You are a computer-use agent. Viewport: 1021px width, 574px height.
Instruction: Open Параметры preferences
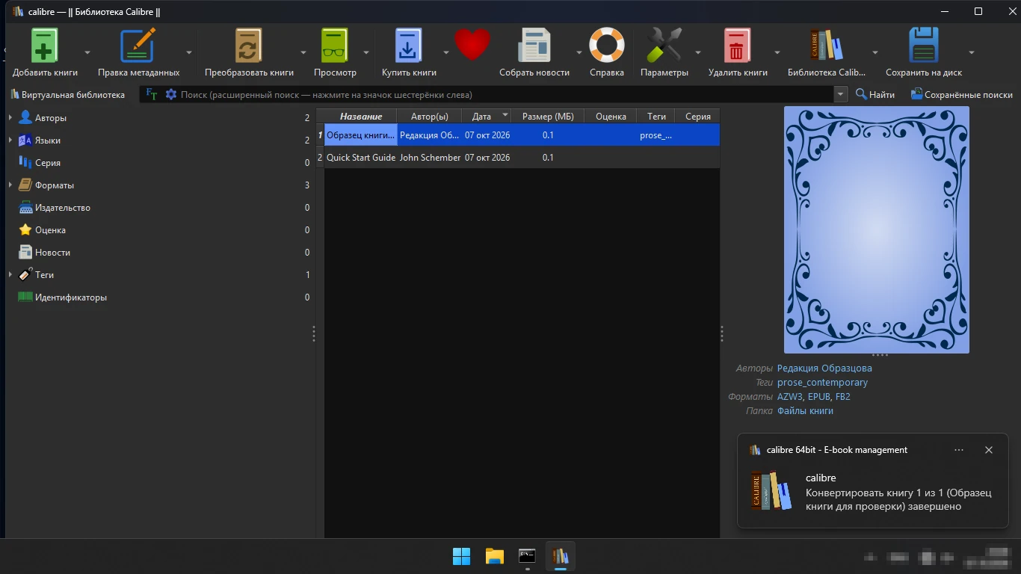664,46
